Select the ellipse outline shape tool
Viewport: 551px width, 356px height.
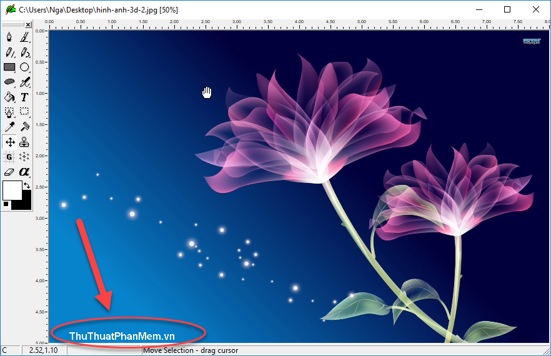pos(24,67)
